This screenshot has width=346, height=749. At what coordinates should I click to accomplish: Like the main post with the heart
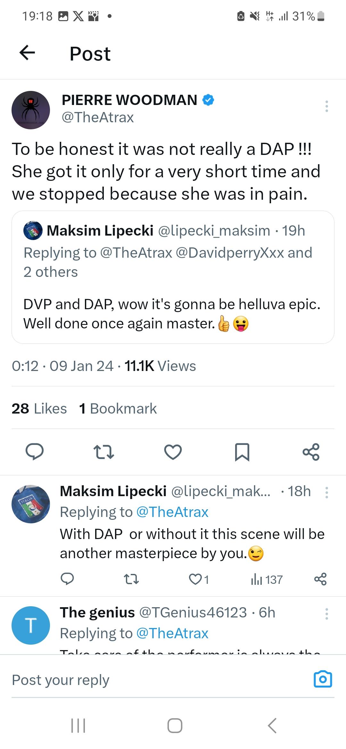click(x=173, y=452)
